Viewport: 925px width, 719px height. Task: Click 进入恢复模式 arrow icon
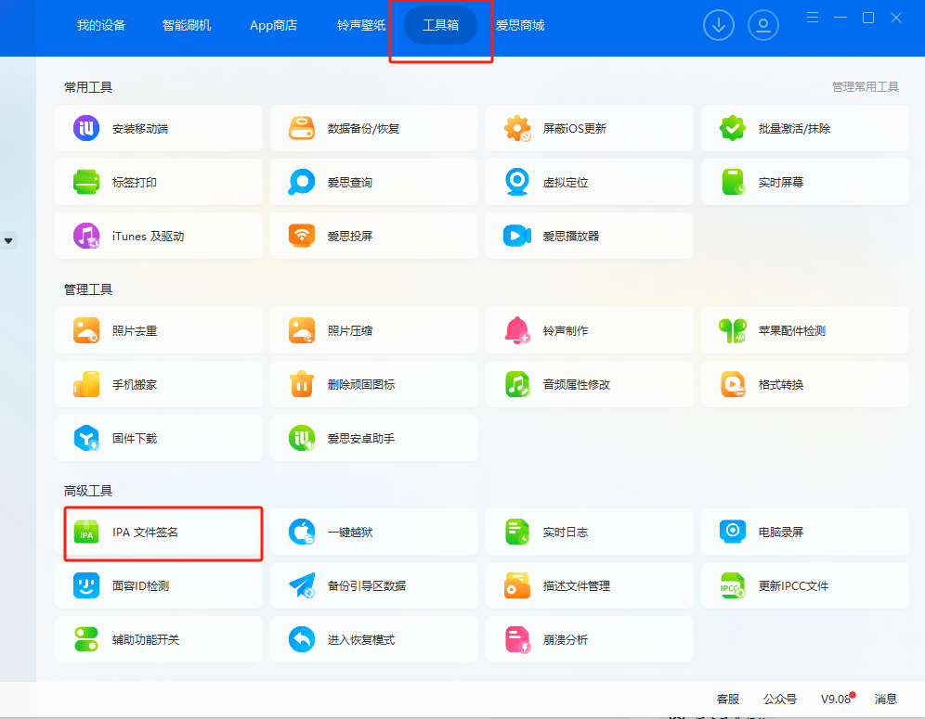302,639
